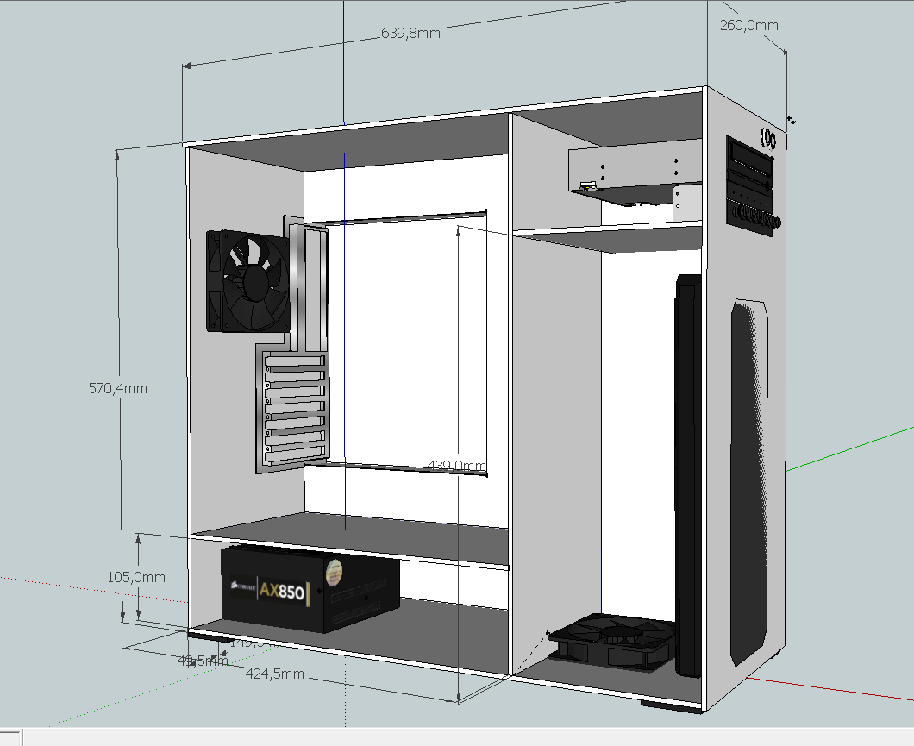The height and width of the screenshot is (746, 914).
Task: Click the black case foot at bottom right
Action: click(x=671, y=705)
